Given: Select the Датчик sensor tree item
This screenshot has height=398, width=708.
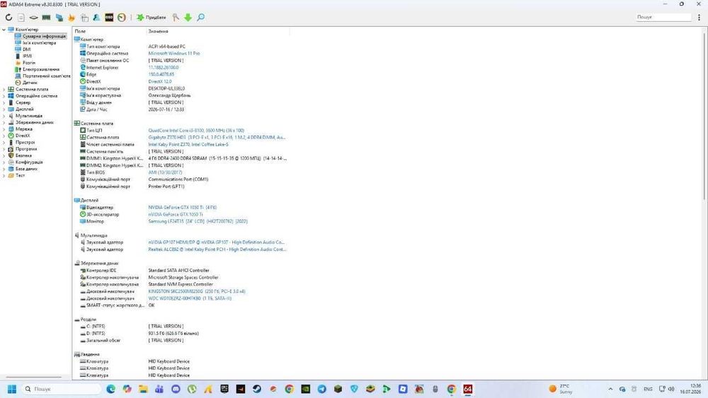Looking at the screenshot, I should 30,83.
